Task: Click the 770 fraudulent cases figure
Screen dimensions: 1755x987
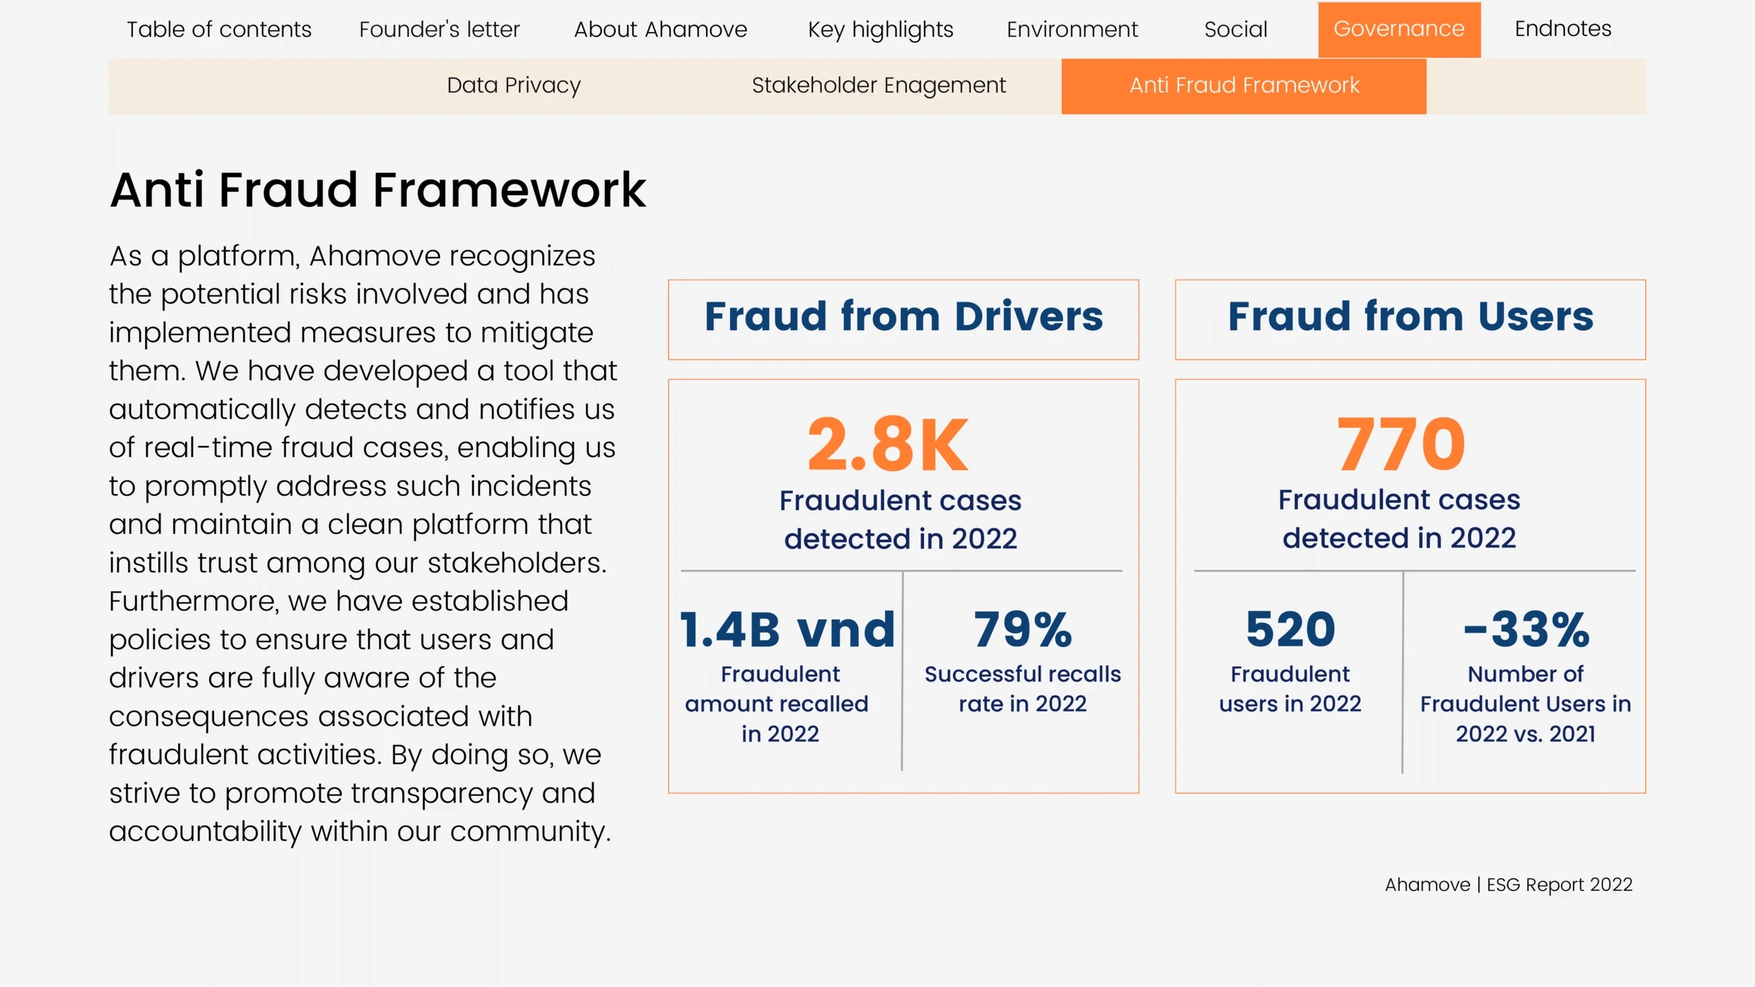Action: pos(1401,446)
